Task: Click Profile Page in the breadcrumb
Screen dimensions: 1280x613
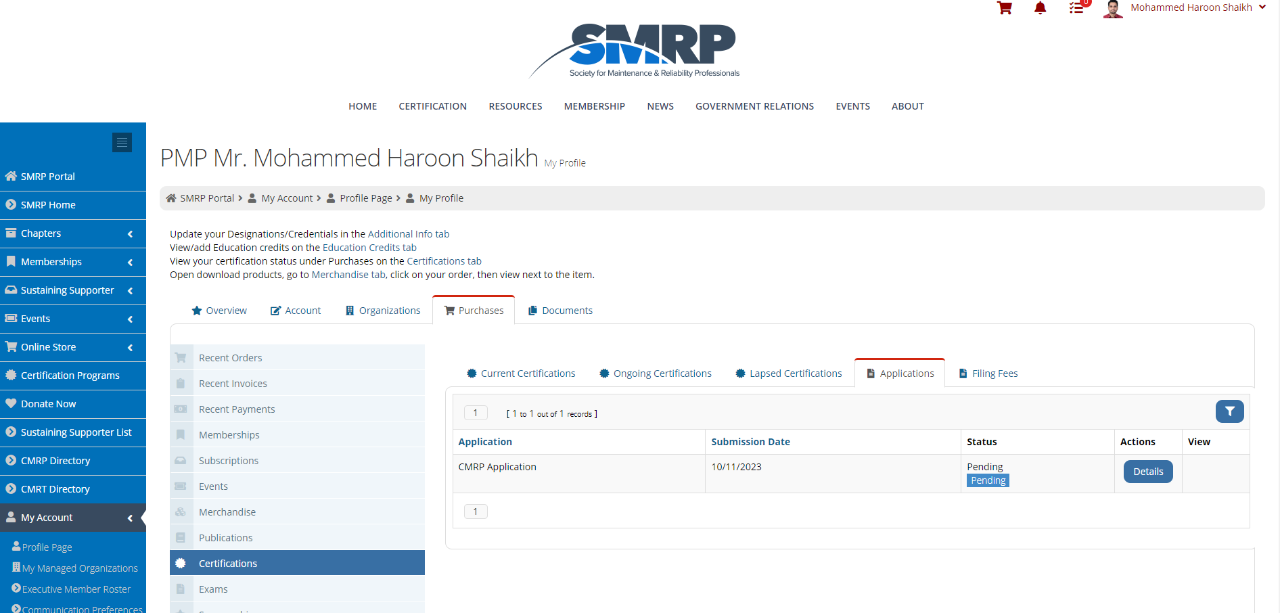Action: tap(366, 198)
